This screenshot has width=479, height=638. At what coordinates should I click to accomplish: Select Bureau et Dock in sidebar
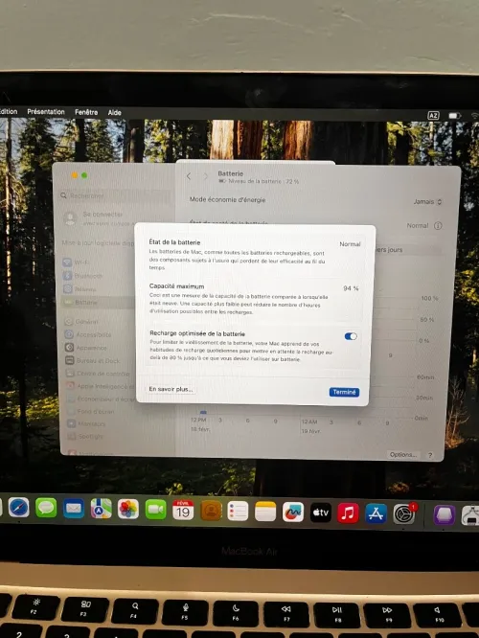[x=98, y=360]
